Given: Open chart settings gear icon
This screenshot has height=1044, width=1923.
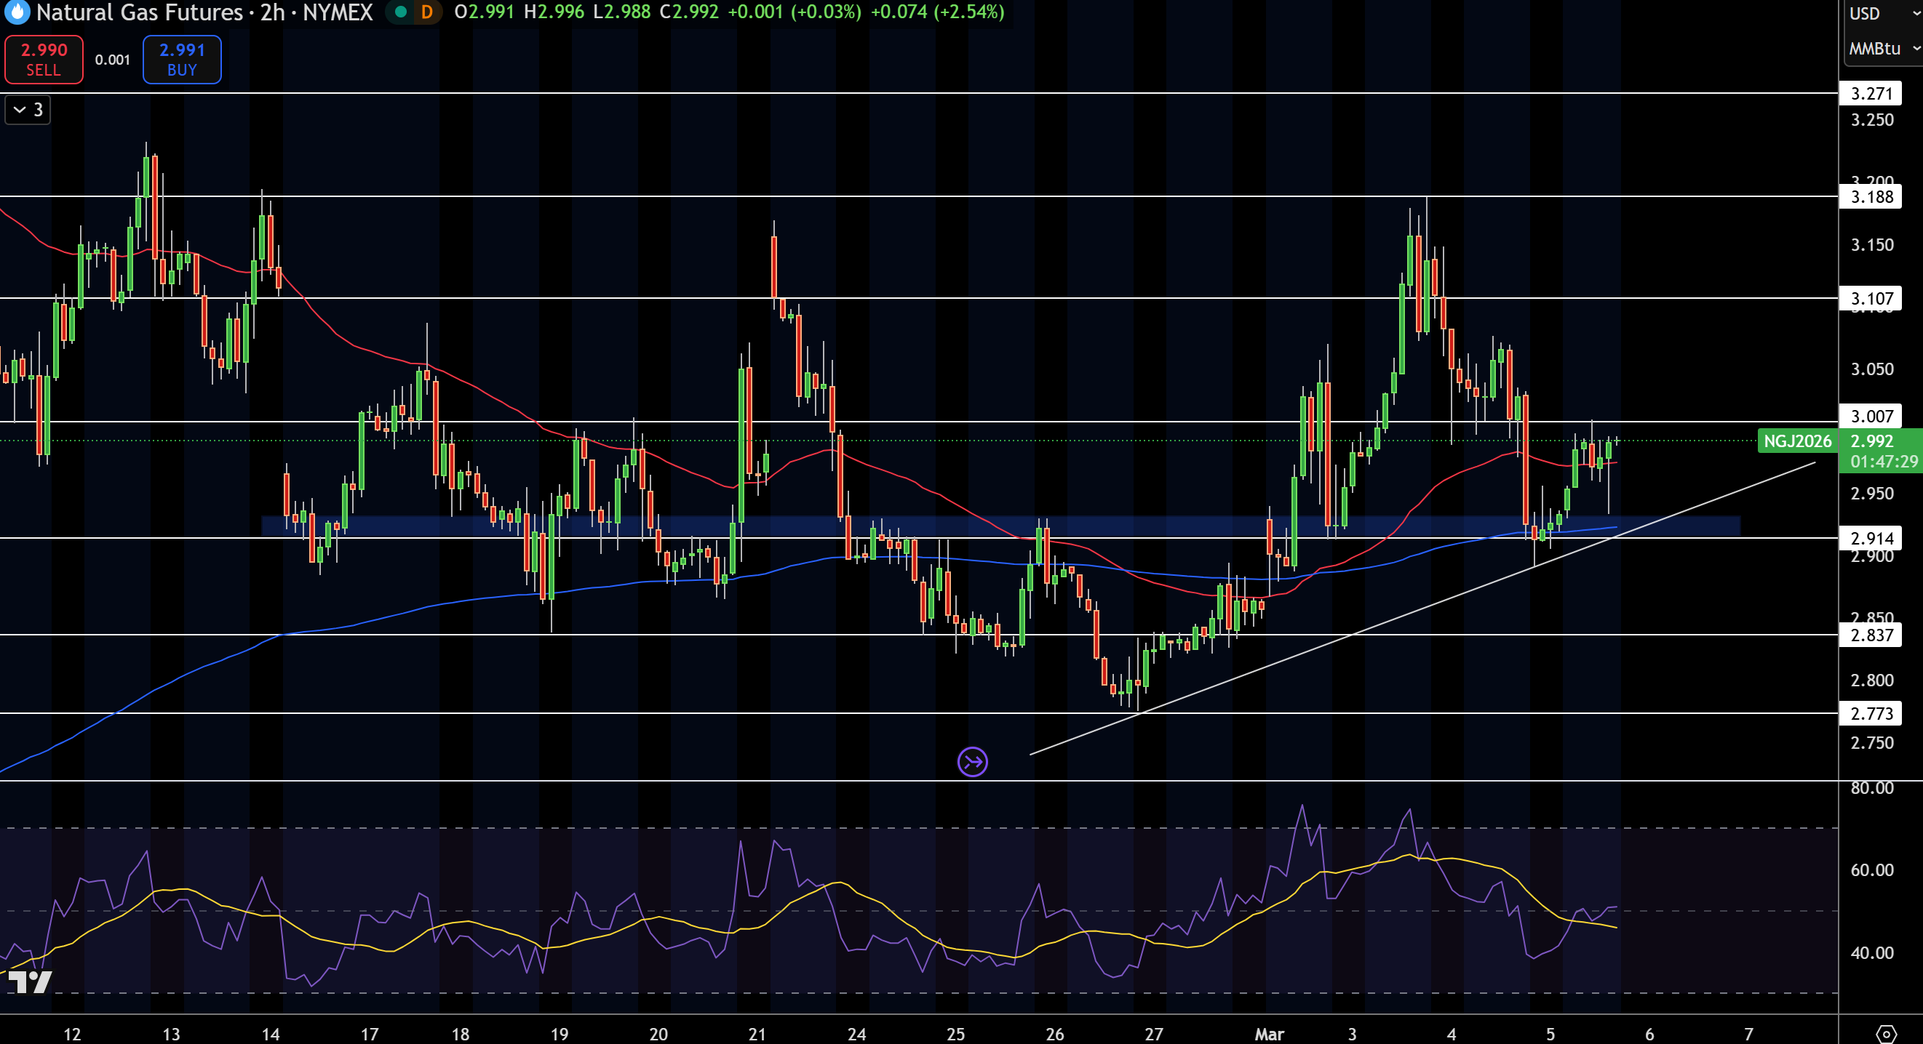Looking at the screenshot, I should coord(1887,1034).
